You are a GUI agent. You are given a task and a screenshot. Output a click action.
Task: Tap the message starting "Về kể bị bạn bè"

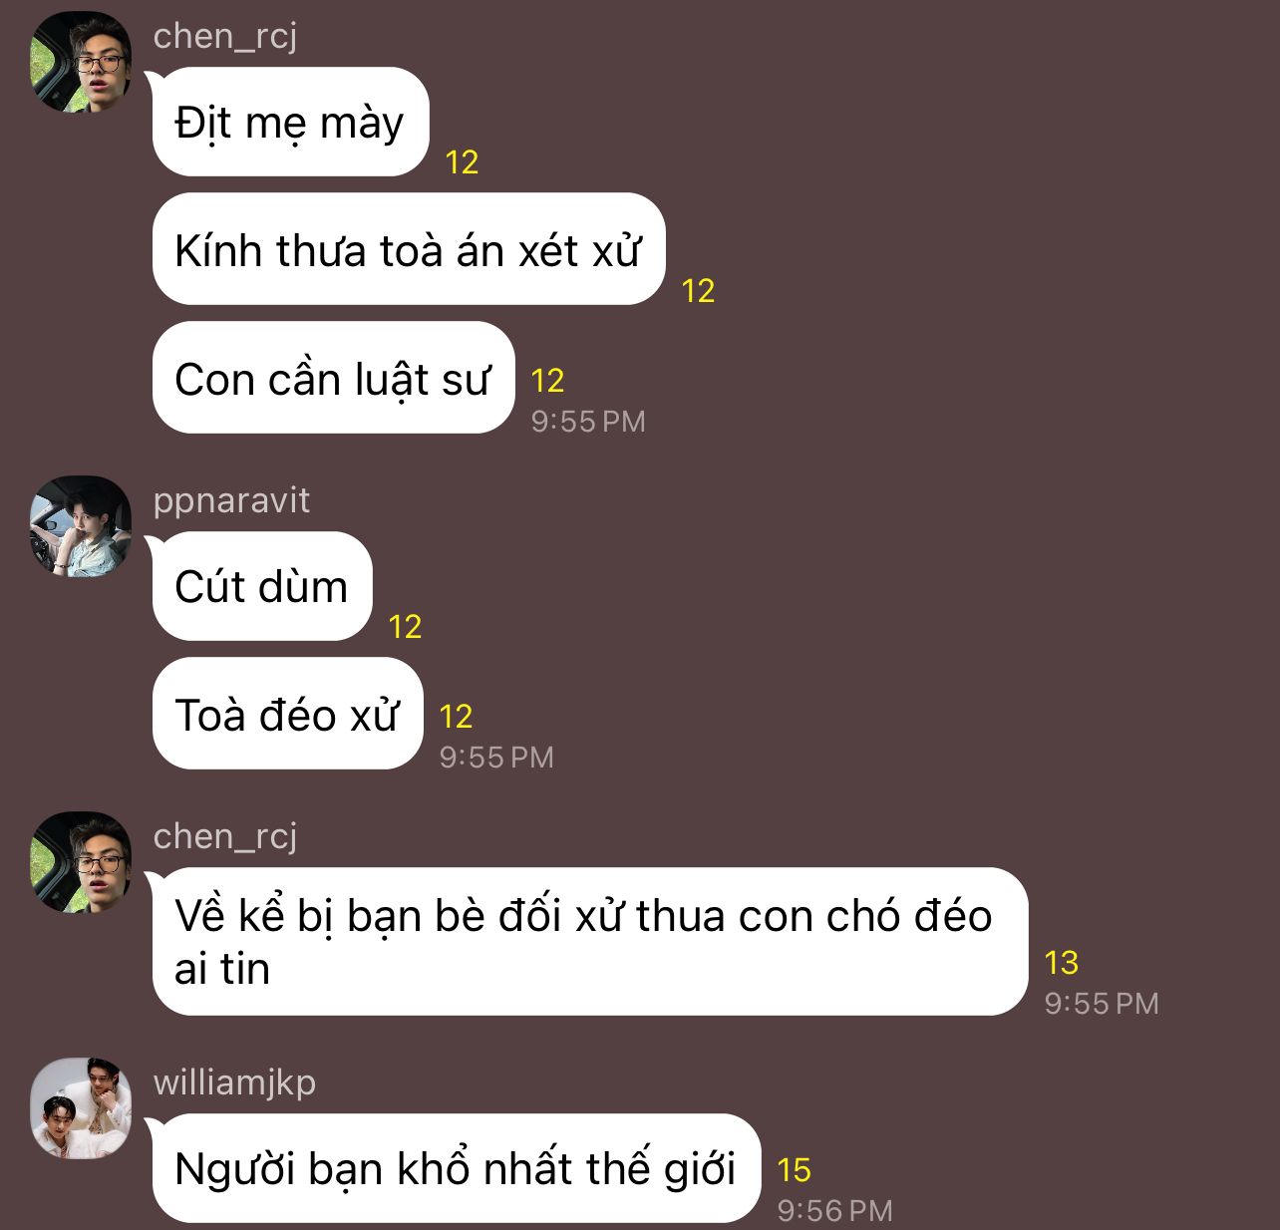click(589, 942)
